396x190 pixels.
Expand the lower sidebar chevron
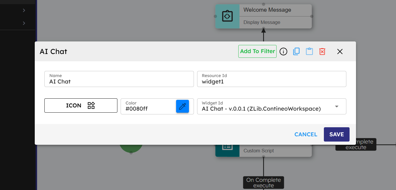tap(24, 23)
